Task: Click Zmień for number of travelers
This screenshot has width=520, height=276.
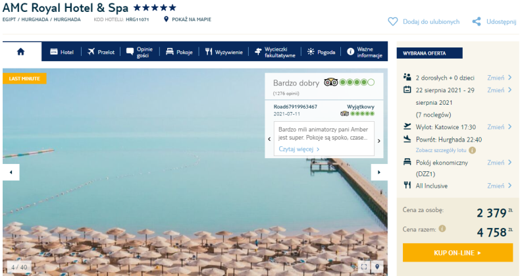Action: coord(500,78)
